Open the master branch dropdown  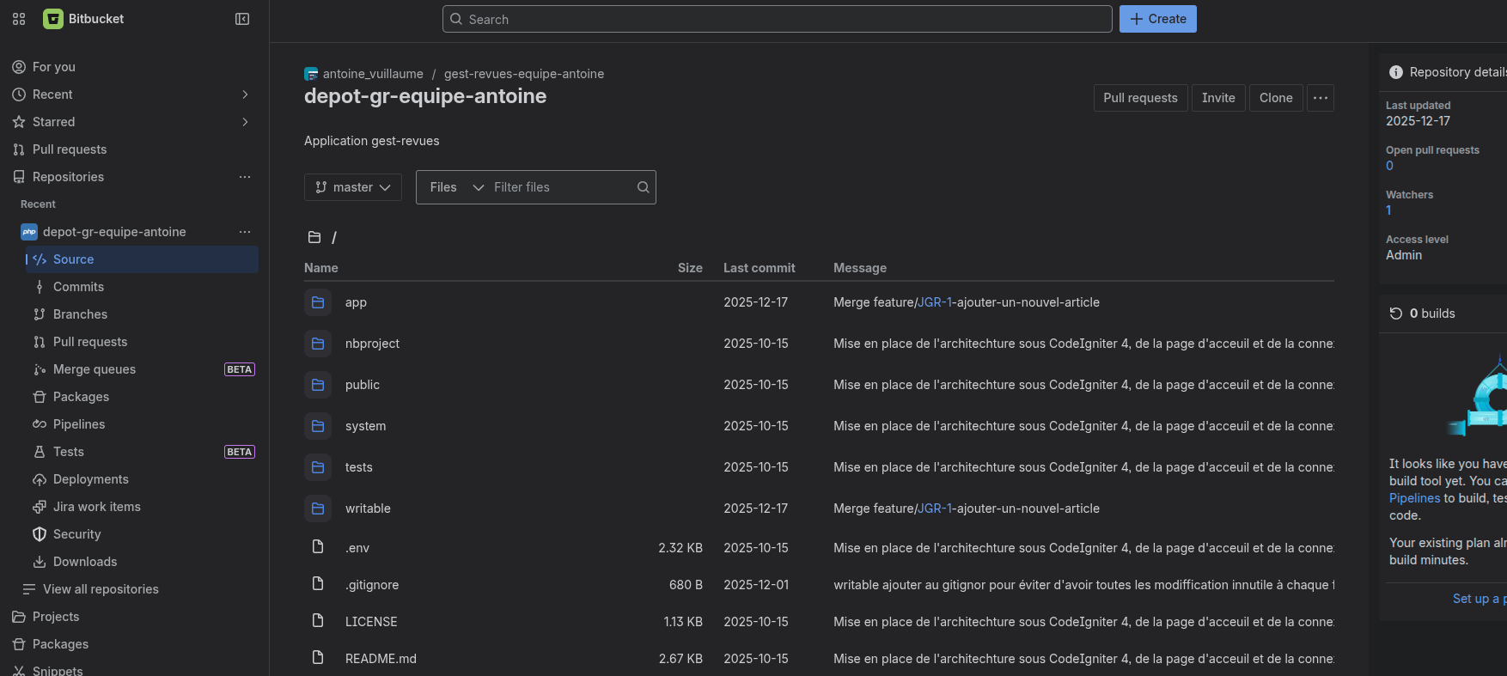click(x=353, y=187)
